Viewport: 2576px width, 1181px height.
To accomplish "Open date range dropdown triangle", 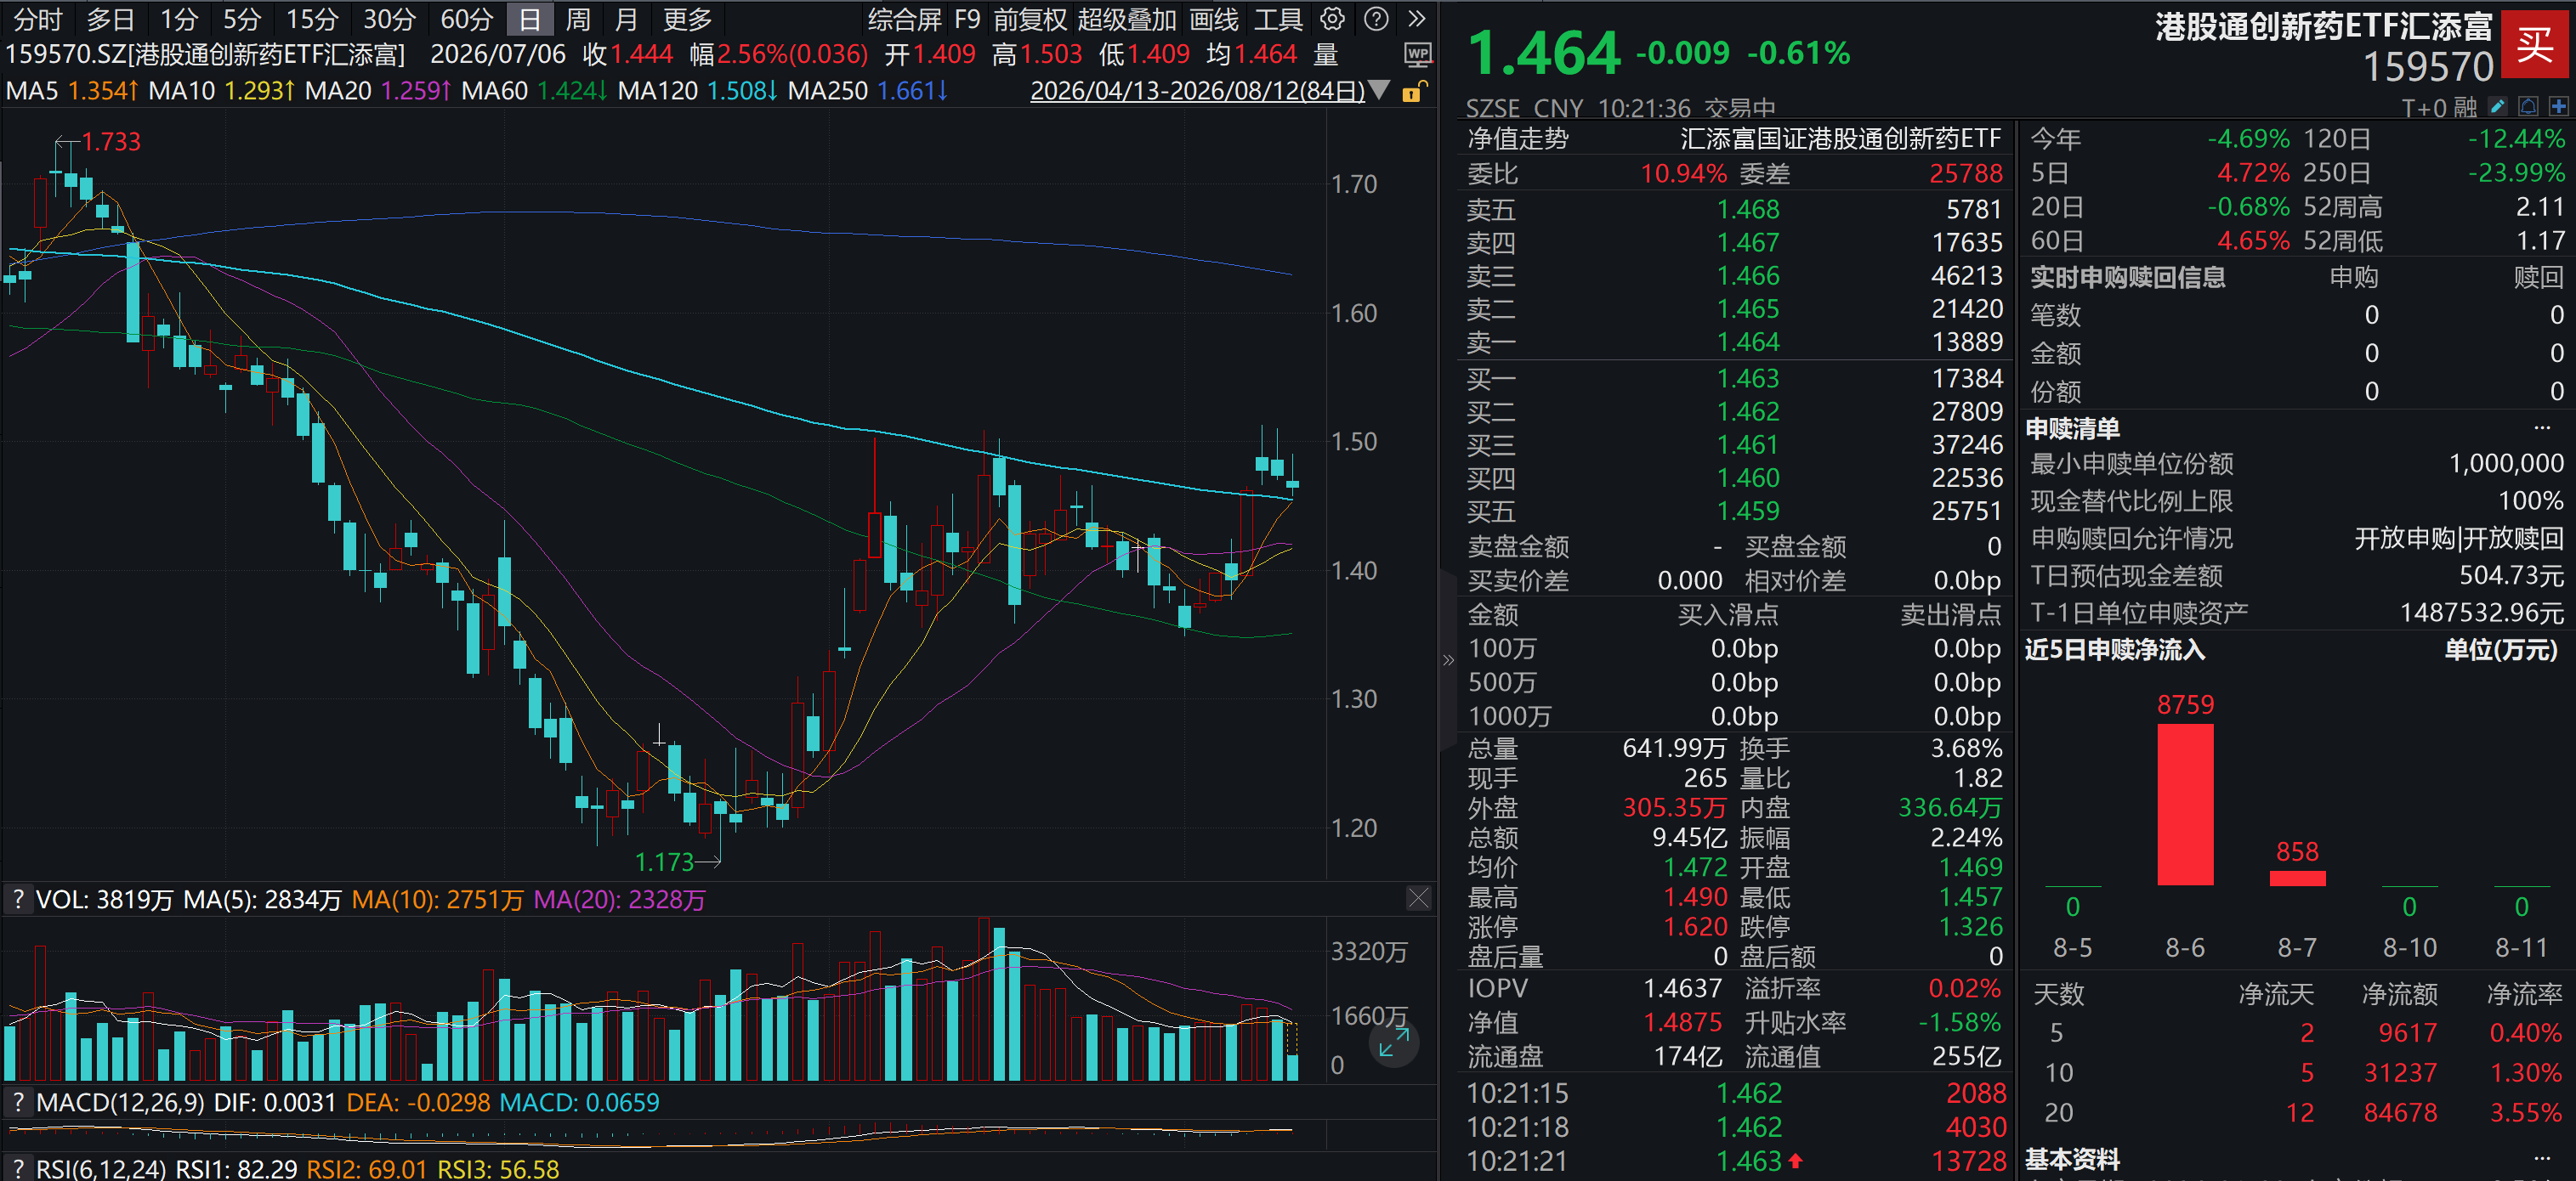I will coord(1380,91).
